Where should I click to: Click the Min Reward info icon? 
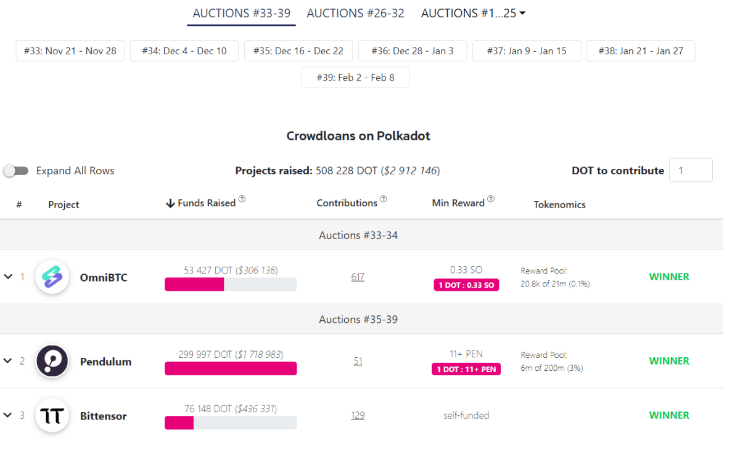(x=491, y=199)
